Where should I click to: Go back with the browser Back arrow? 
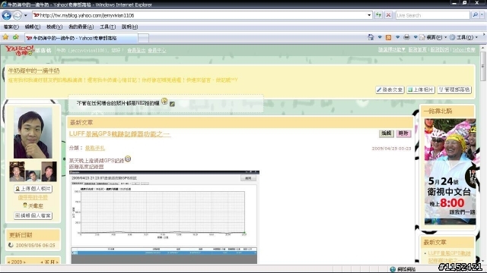pyautogui.click(x=7, y=15)
